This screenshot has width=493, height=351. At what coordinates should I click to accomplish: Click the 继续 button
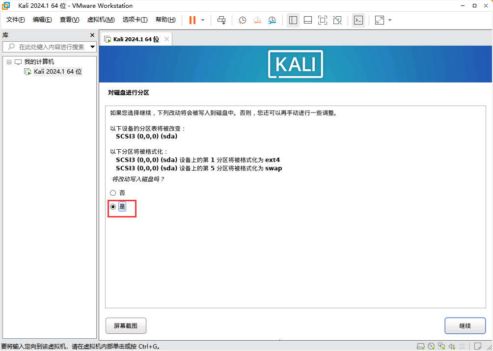(x=465, y=326)
